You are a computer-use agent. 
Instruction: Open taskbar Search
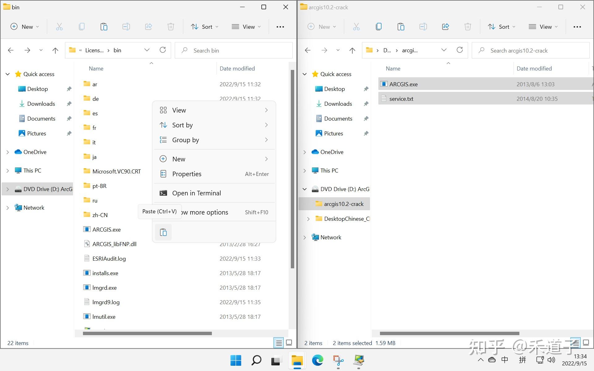tap(256, 360)
